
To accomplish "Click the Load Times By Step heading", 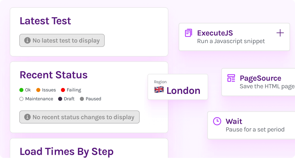I will pyautogui.click(x=67, y=152).
